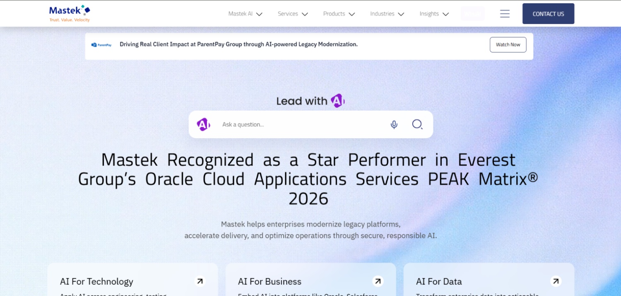Open the AI For Business card title
The height and width of the screenshot is (296, 621).
pyautogui.click(x=270, y=282)
